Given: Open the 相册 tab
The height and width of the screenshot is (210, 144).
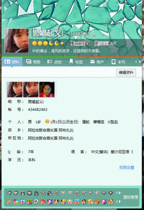Looking at the screenshot, I should (x=33, y=62).
